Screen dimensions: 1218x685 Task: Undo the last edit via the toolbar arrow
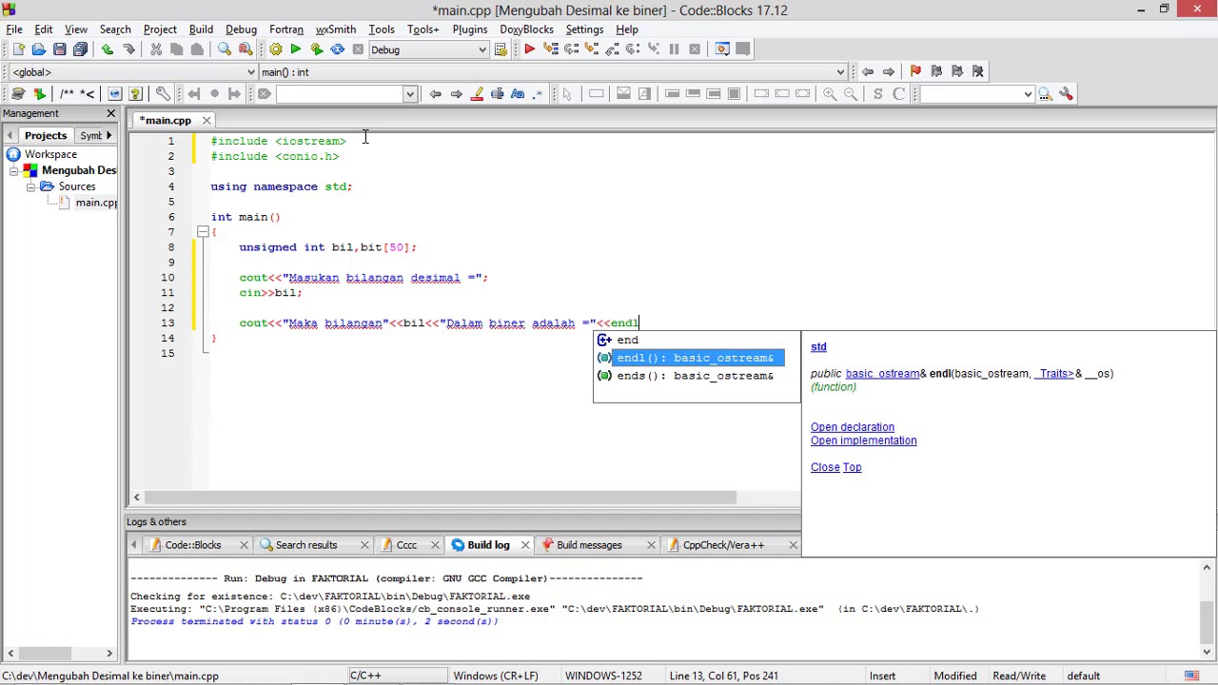108,49
